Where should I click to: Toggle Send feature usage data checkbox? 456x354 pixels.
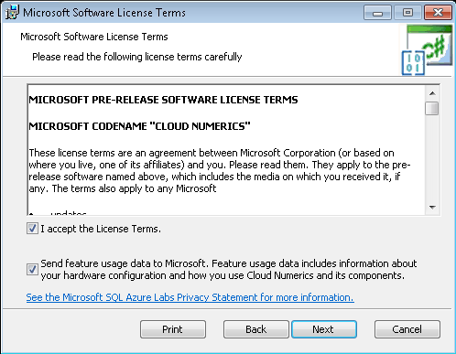[x=32, y=269]
